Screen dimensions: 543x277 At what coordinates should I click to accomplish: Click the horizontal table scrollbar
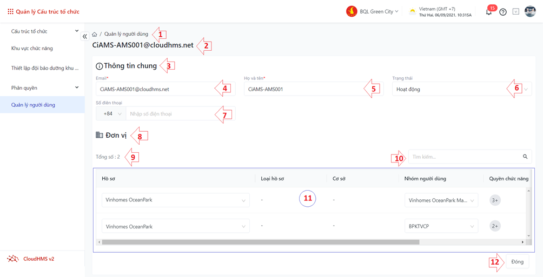coord(261,242)
